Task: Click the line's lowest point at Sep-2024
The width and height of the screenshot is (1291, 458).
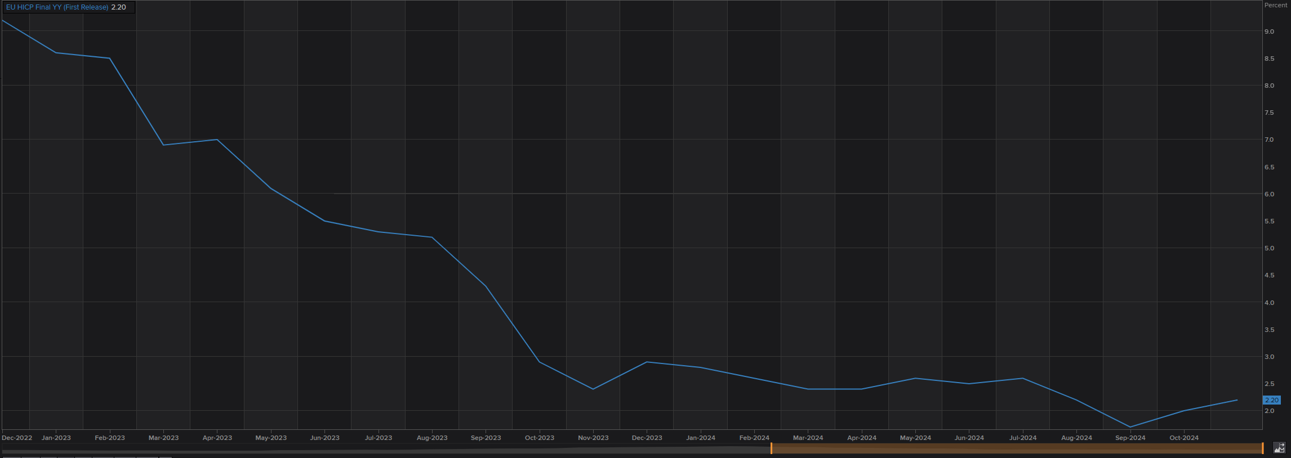Action: [1130, 427]
